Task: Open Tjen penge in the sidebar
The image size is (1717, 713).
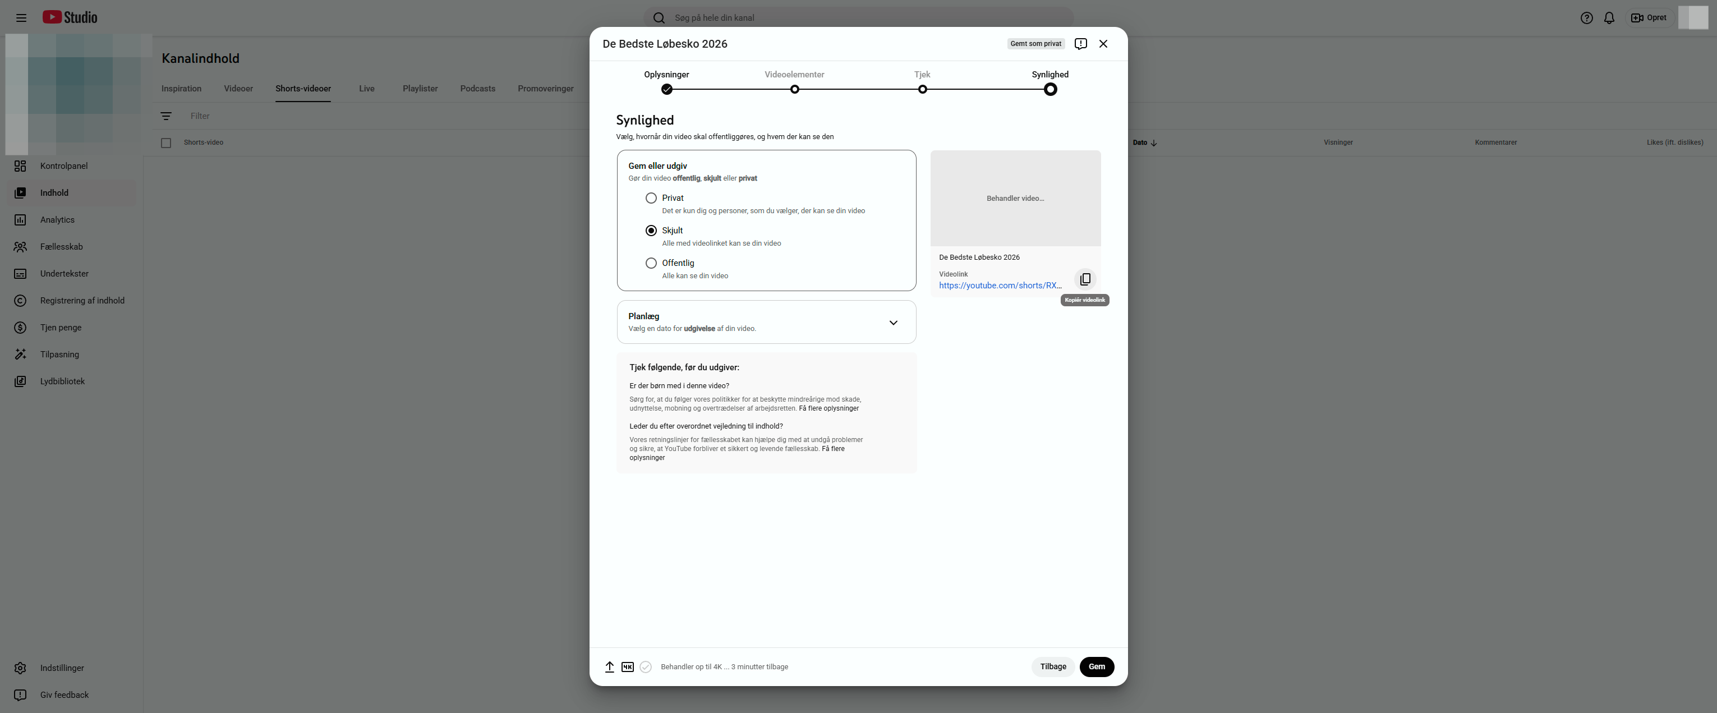Action: tap(72, 328)
